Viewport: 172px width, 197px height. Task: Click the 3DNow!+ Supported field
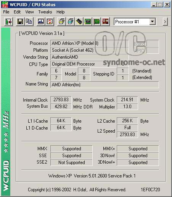coord(138,163)
